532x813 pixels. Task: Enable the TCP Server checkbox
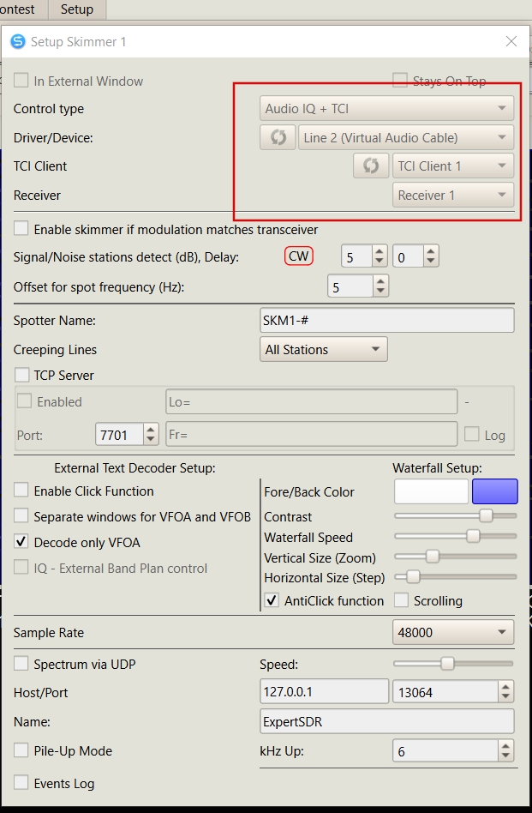21,376
